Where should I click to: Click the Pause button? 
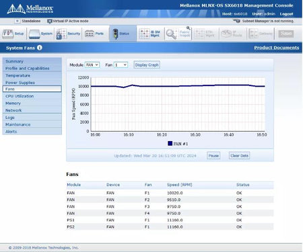click(213, 156)
